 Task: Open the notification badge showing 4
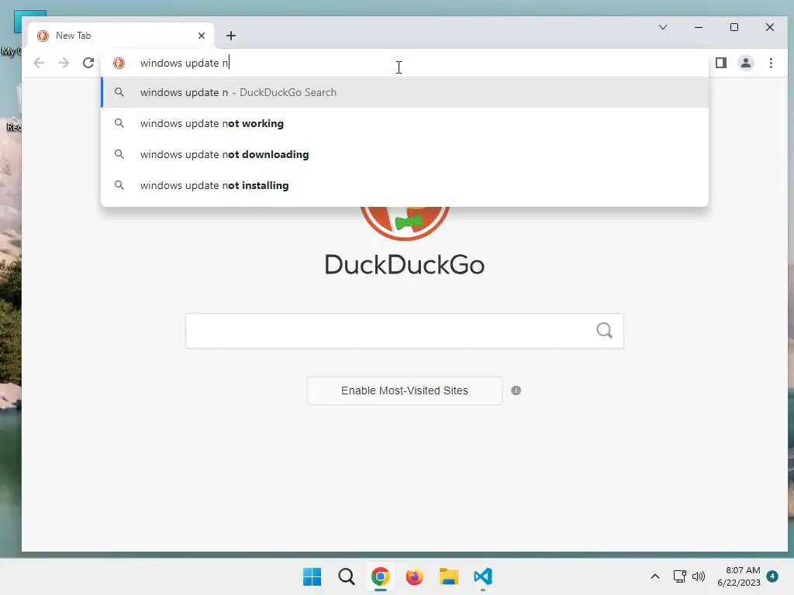[772, 576]
